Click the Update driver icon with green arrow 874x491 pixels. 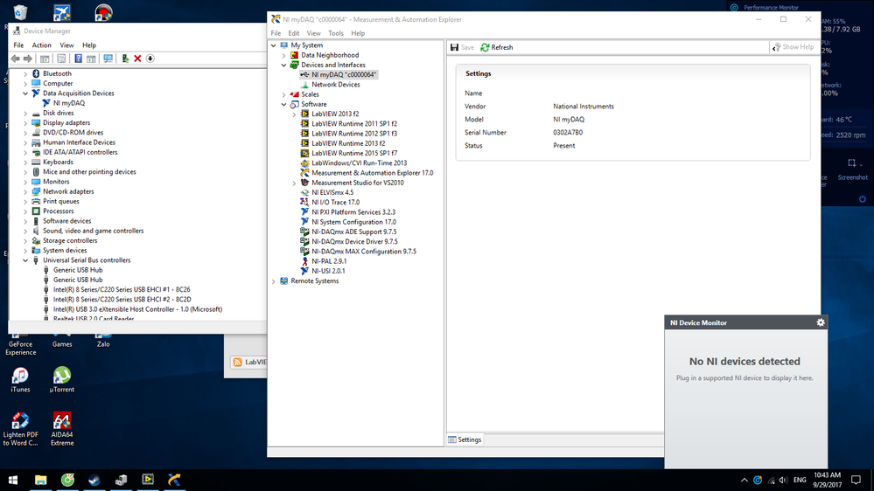pyautogui.click(x=125, y=59)
